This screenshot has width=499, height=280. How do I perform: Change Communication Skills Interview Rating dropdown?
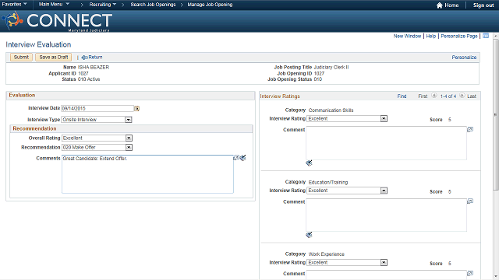[x=347, y=119]
